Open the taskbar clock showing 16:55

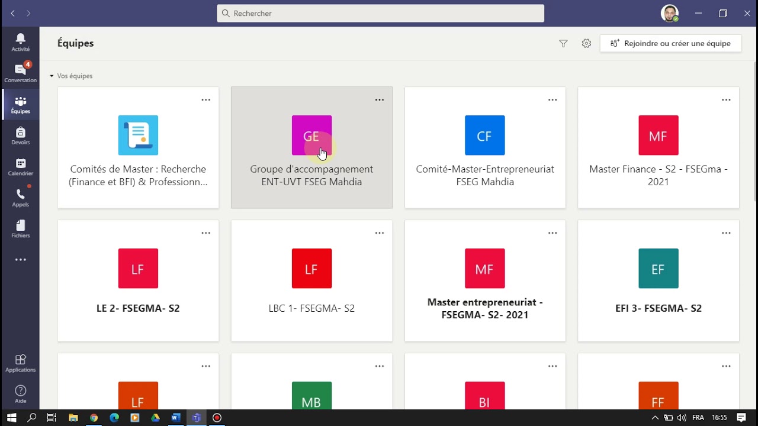click(719, 418)
